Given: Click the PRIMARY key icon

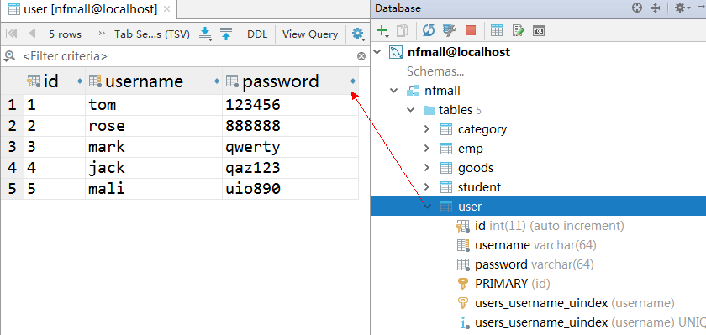Looking at the screenshot, I should (x=463, y=284).
